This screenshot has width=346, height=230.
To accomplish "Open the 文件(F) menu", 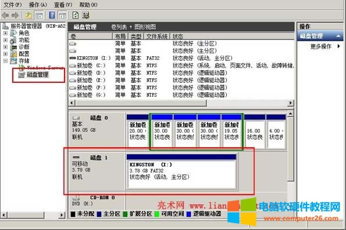I will pos(13,5).
